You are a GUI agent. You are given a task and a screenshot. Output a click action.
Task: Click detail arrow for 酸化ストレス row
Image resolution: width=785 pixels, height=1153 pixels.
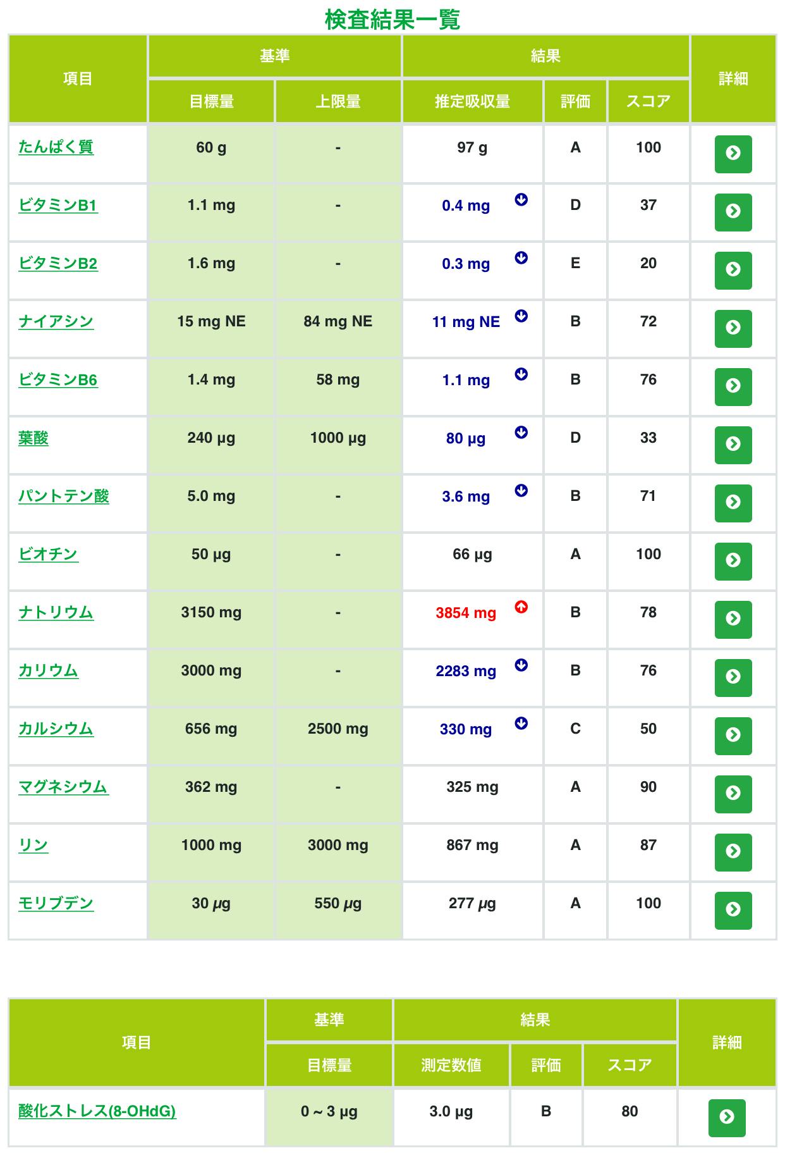coord(727,1118)
